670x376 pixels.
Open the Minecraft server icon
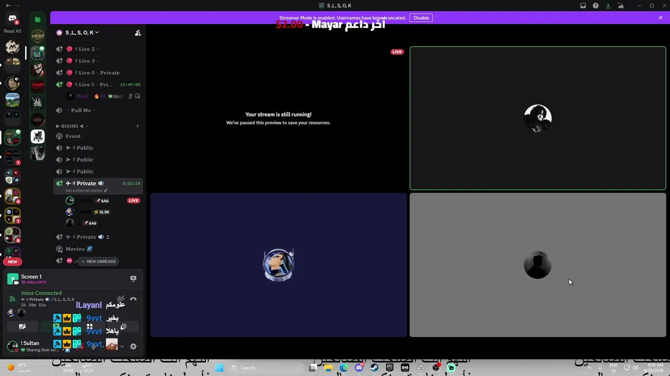pos(13,99)
